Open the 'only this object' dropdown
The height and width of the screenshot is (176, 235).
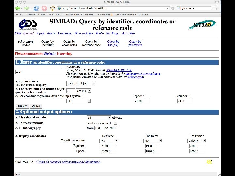click(x=81, y=83)
